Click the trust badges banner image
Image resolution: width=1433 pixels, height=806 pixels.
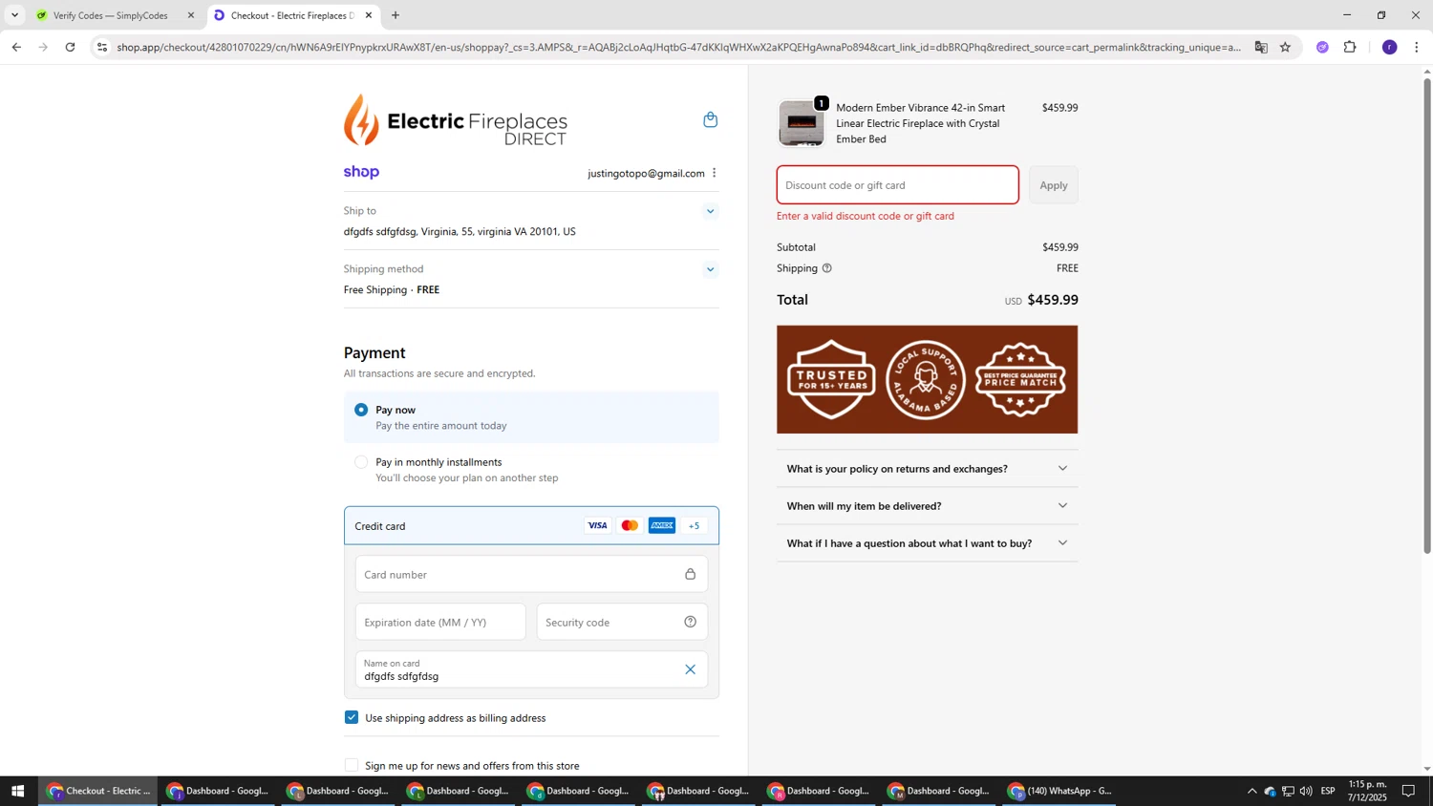[x=927, y=379]
